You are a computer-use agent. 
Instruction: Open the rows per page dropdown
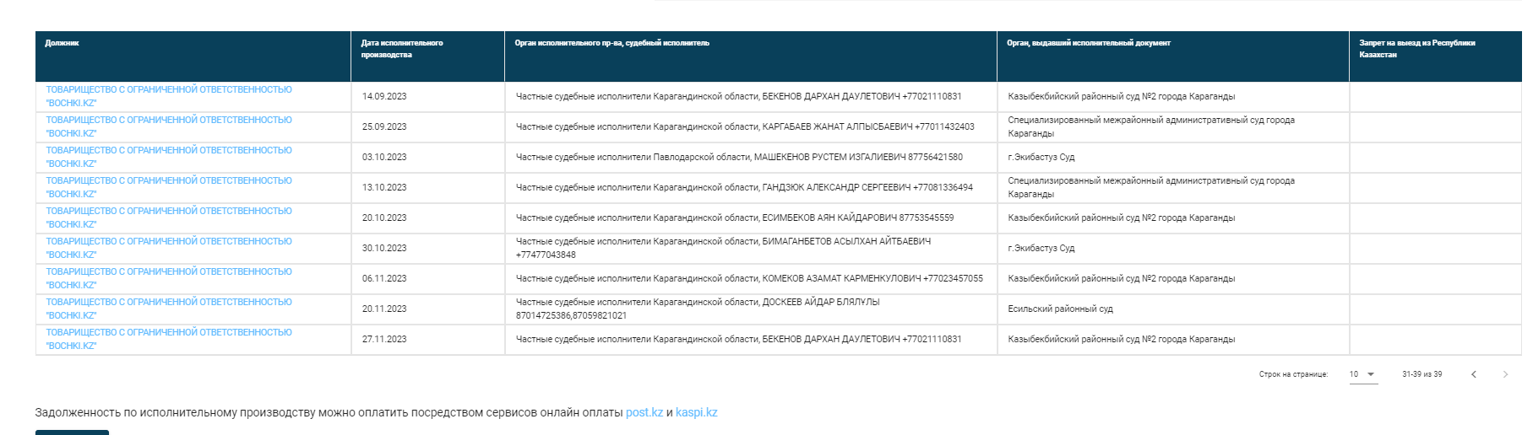1362,374
